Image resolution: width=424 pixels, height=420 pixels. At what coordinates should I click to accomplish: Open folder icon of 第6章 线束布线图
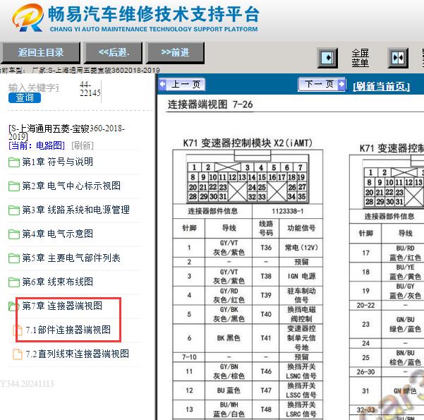[x=14, y=282]
